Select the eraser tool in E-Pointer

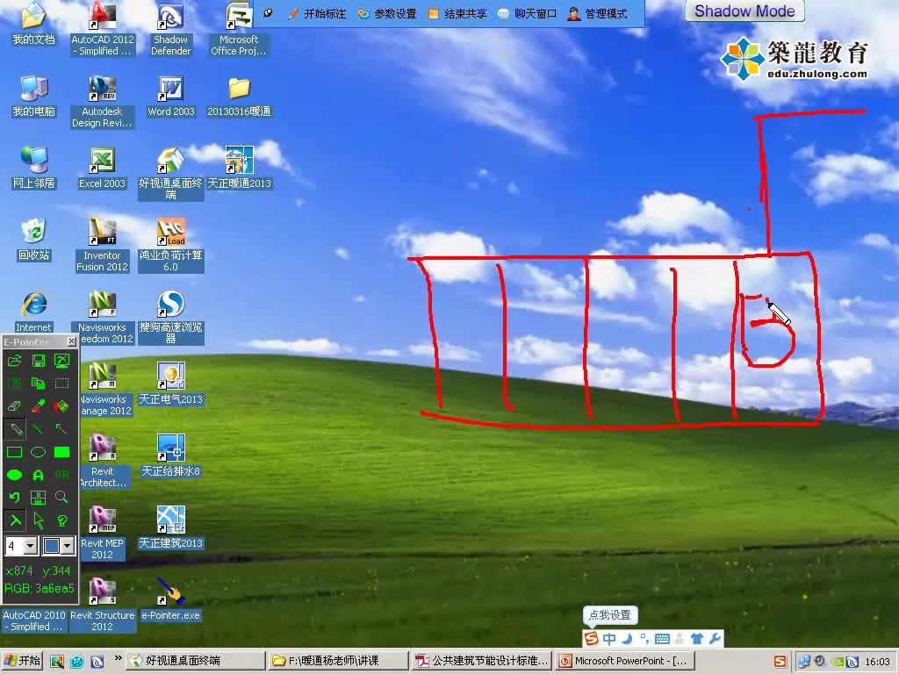14,406
